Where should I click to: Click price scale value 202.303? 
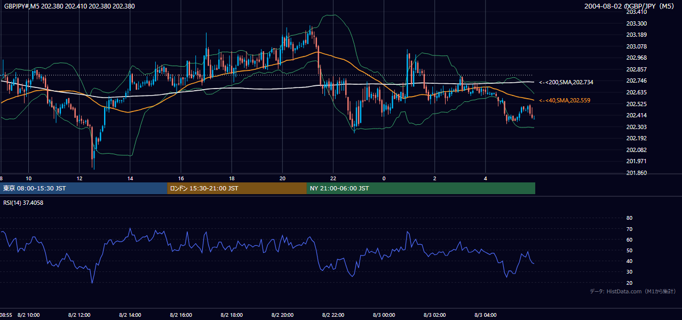click(x=636, y=127)
